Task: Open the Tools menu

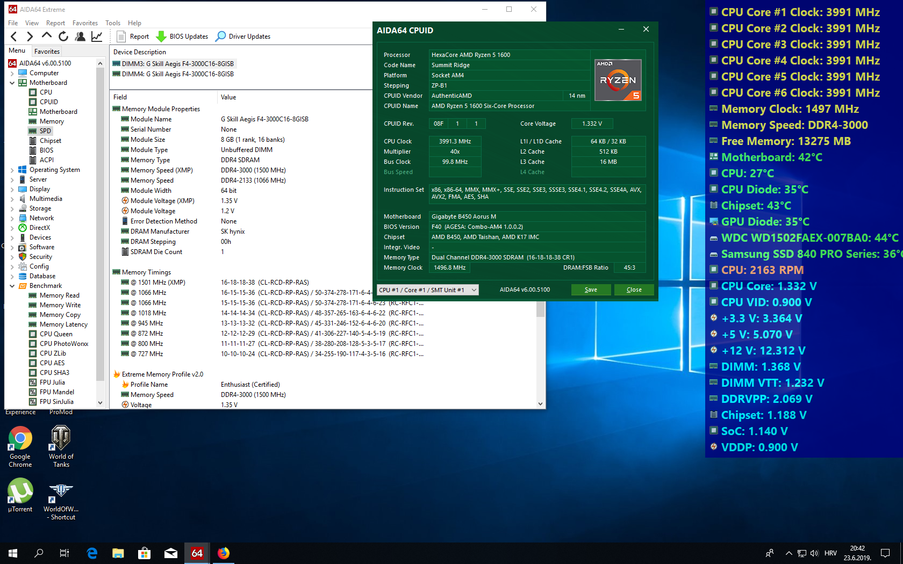Action: coord(113,23)
